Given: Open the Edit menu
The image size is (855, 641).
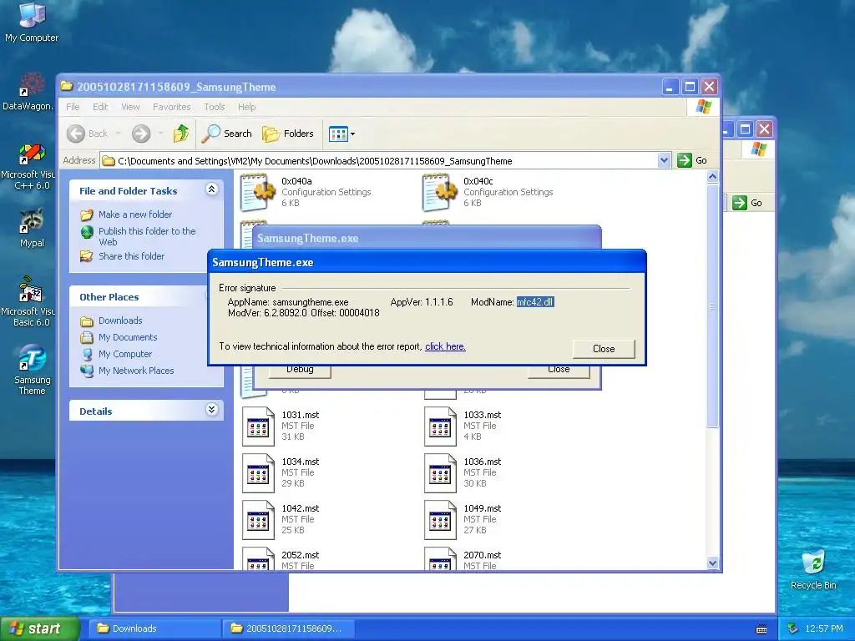Looking at the screenshot, I should tap(100, 107).
